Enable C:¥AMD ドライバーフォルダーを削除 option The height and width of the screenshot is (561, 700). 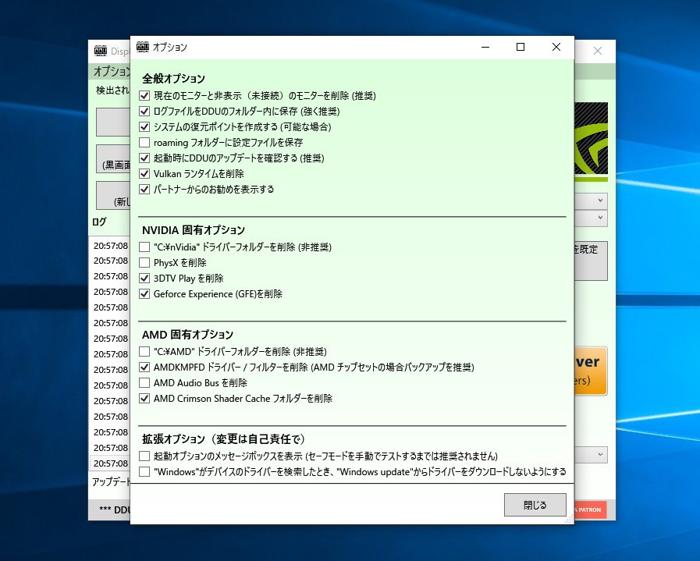[x=144, y=351]
